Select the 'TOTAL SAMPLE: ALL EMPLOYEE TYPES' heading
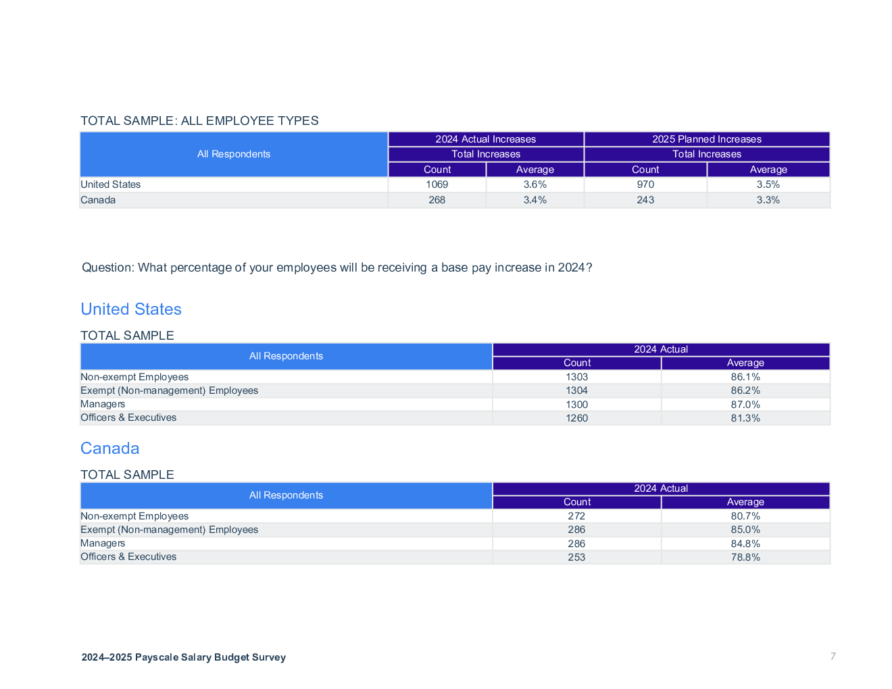Viewport: 892px width, 689px height. pyautogui.click(x=199, y=121)
